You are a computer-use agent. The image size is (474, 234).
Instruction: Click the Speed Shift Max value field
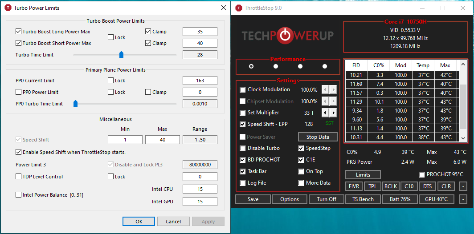click(162, 140)
